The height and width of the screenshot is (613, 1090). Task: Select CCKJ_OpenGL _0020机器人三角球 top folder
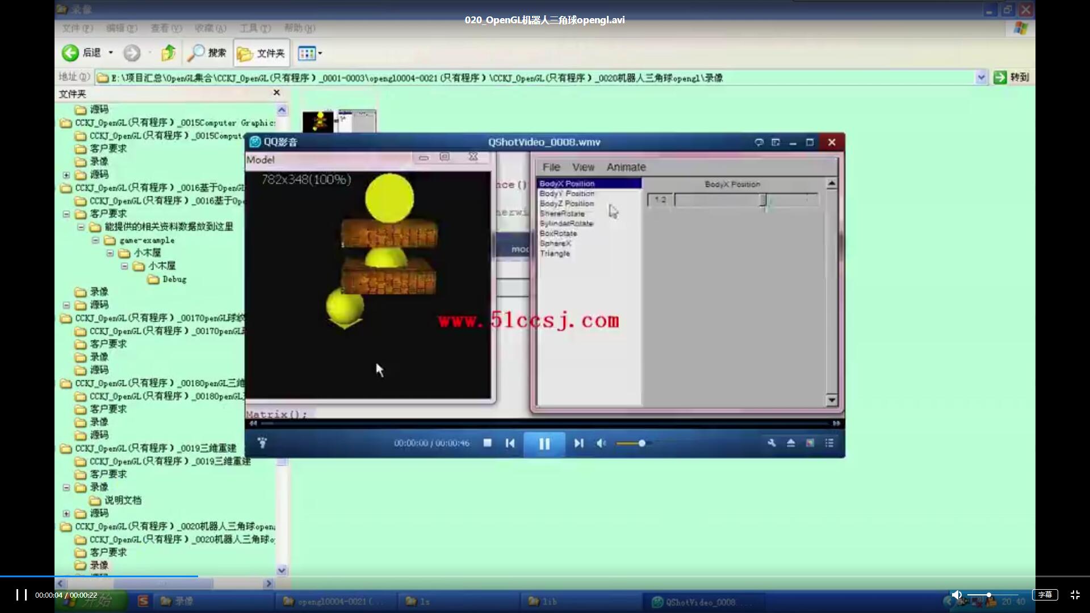pos(168,526)
